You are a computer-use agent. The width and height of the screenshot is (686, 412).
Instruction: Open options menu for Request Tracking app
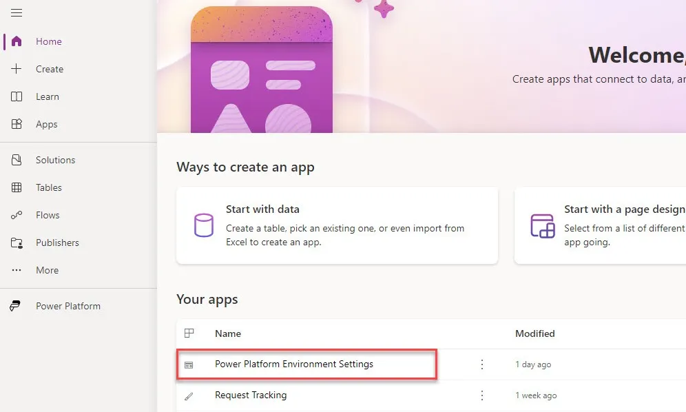tap(482, 395)
